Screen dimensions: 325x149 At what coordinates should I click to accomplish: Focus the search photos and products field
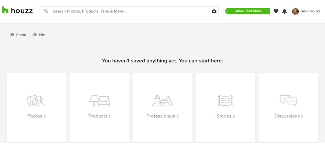pos(129,11)
